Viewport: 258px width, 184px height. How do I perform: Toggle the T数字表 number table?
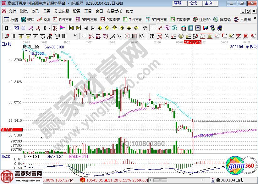coord(180,20)
